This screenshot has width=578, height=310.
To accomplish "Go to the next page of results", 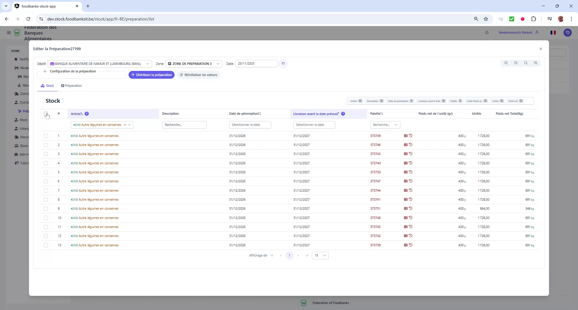I will [x=298, y=255].
